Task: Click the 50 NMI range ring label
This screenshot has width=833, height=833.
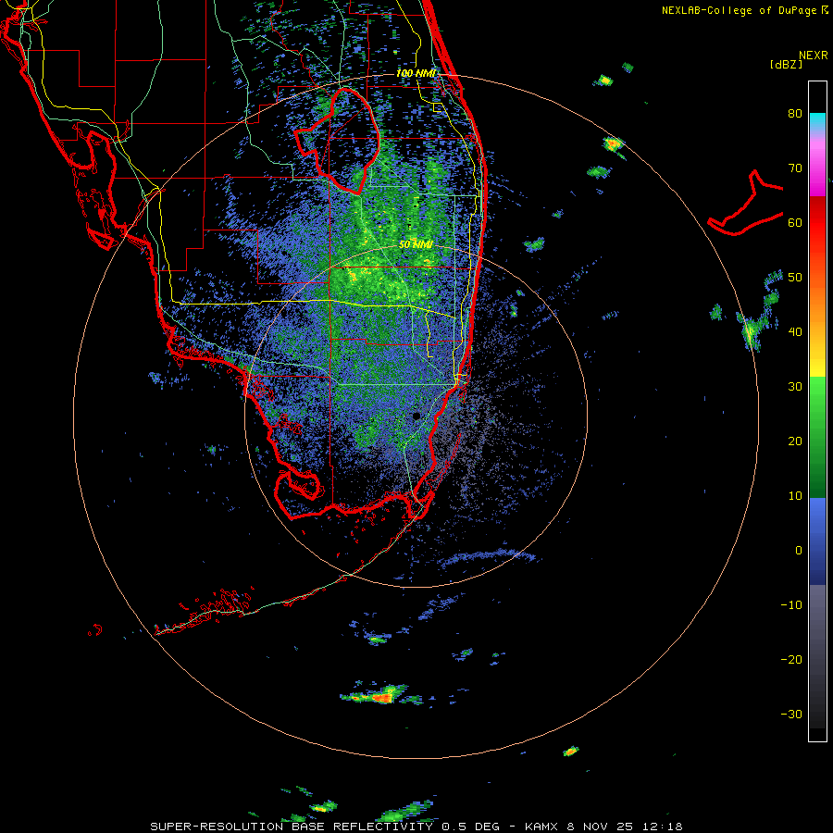Action: coord(416,244)
